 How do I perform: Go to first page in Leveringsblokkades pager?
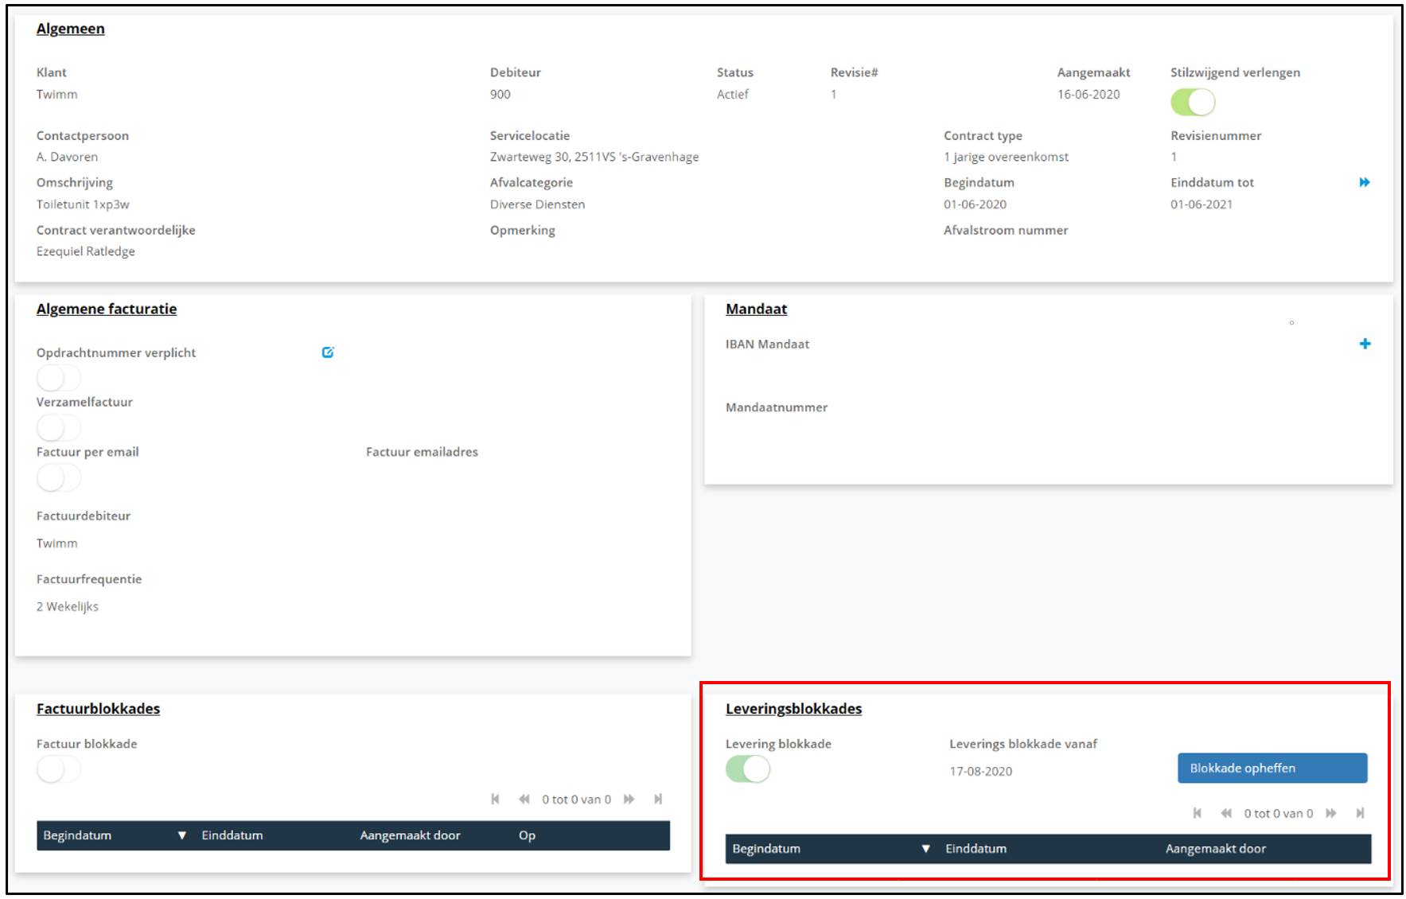(x=1197, y=812)
